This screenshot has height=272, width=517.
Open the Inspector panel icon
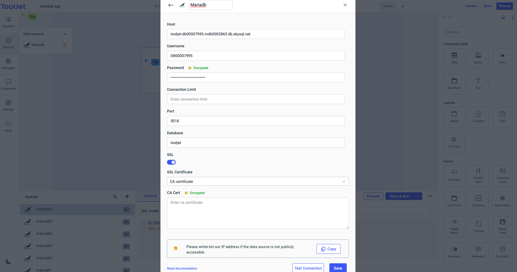point(8,20)
